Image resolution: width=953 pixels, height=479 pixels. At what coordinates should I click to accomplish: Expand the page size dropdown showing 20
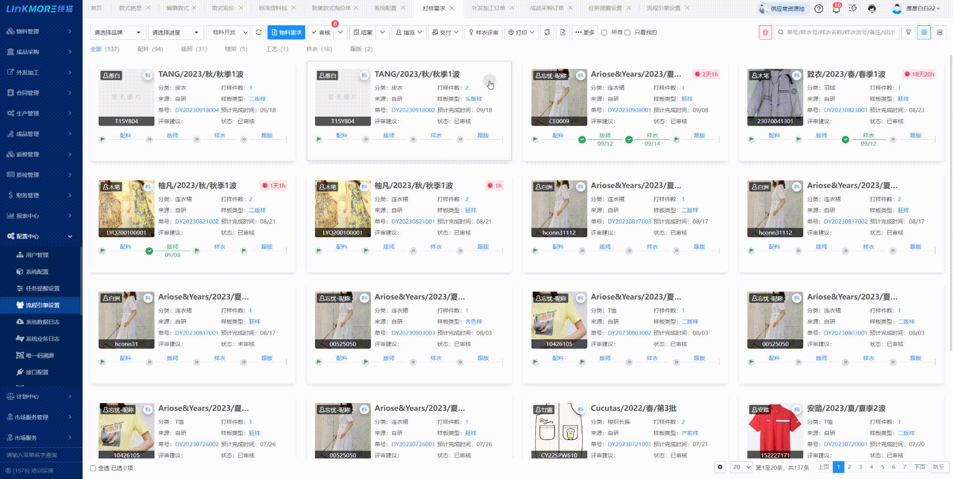click(x=742, y=467)
